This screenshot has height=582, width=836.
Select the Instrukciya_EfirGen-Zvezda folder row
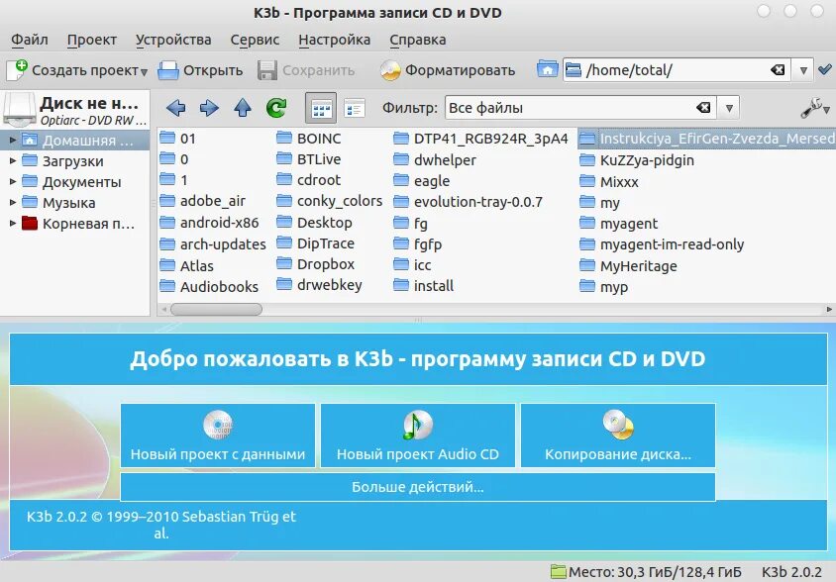point(707,139)
